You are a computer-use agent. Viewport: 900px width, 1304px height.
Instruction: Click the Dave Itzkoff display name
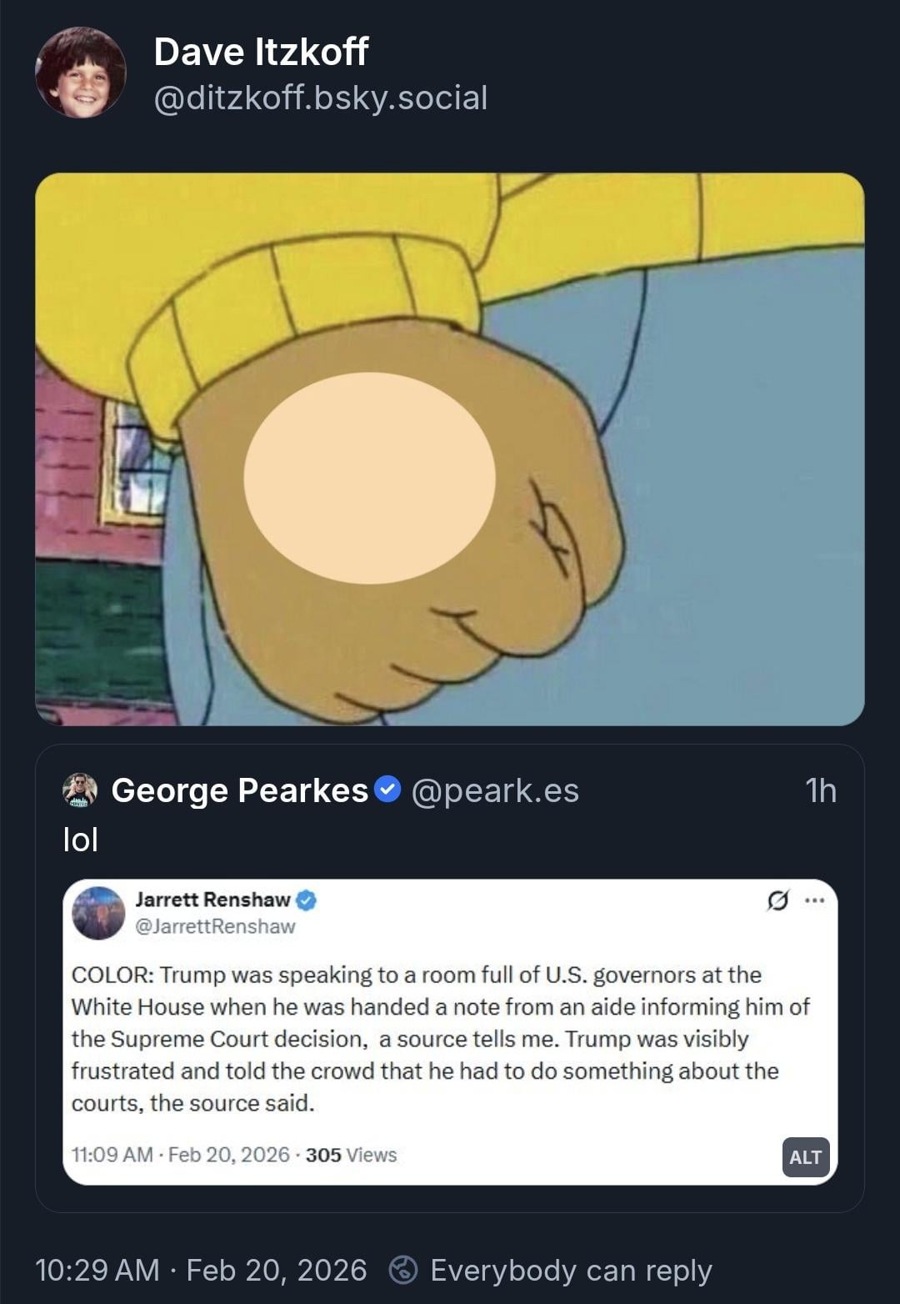[261, 52]
